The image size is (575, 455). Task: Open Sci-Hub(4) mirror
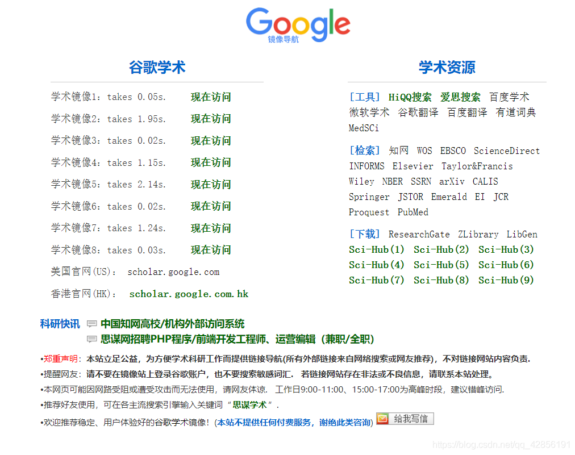pyautogui.click(x=377, y=265)
